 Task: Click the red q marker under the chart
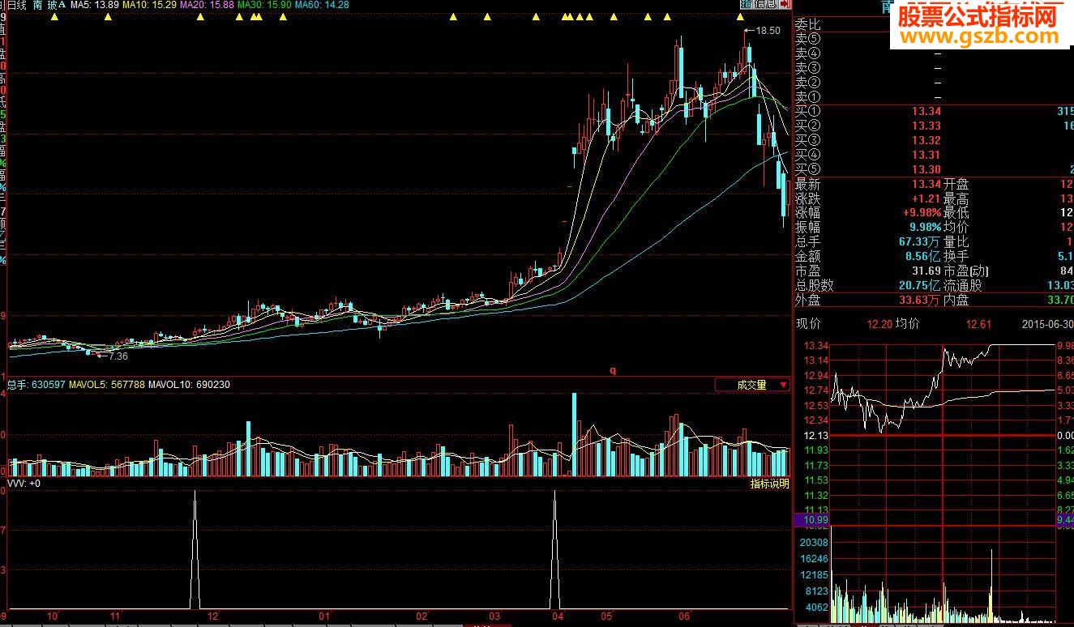(613, 371)
